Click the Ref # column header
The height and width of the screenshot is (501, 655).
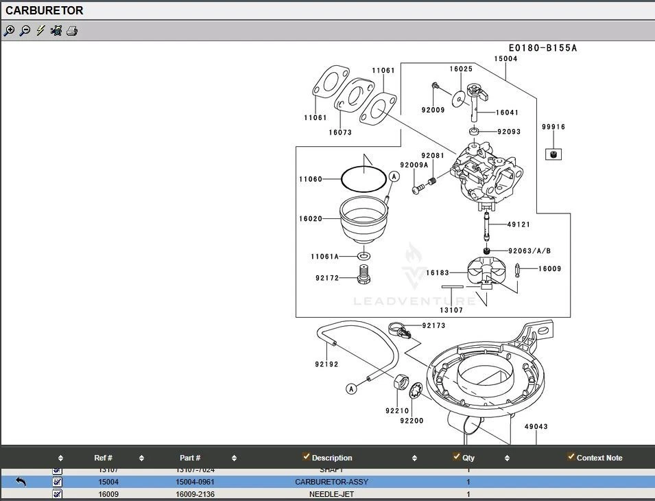103,458
